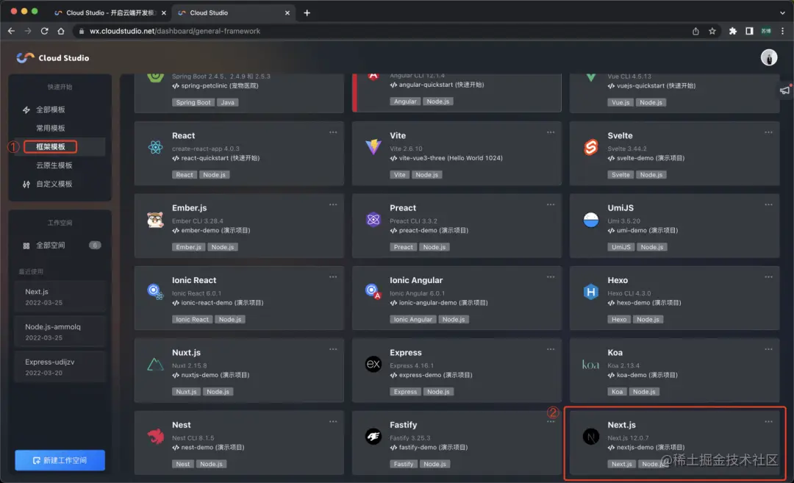Toggle the browser side panel icon
Image resolution: width=794 pixels, height=483 pixels.
[749, 31]
